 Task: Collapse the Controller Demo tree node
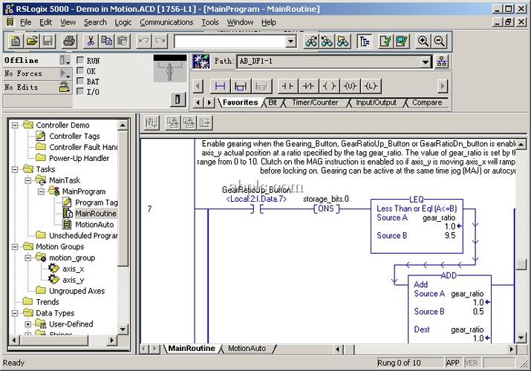[x=15, y=125]
